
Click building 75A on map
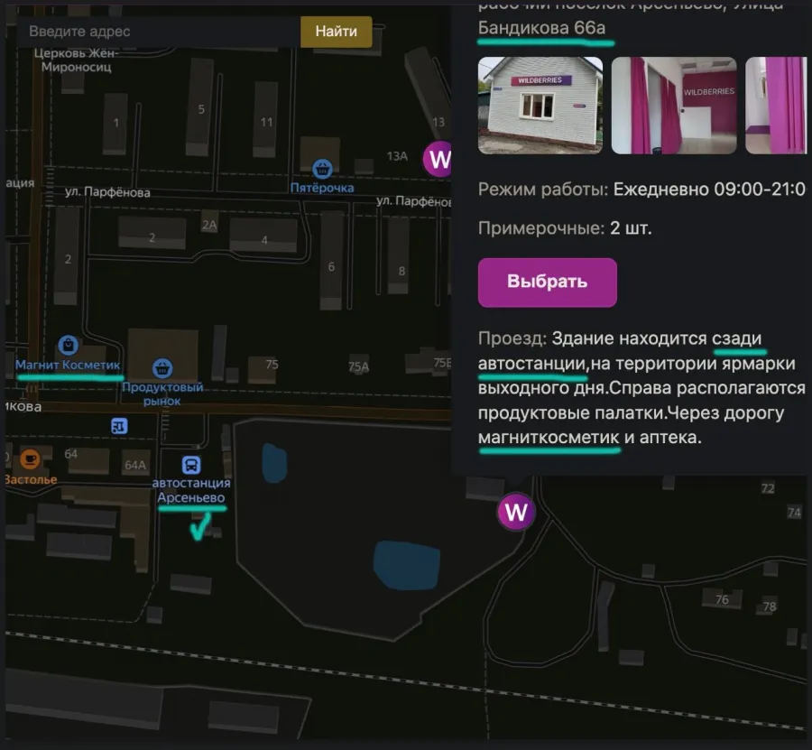pos(358,366)
